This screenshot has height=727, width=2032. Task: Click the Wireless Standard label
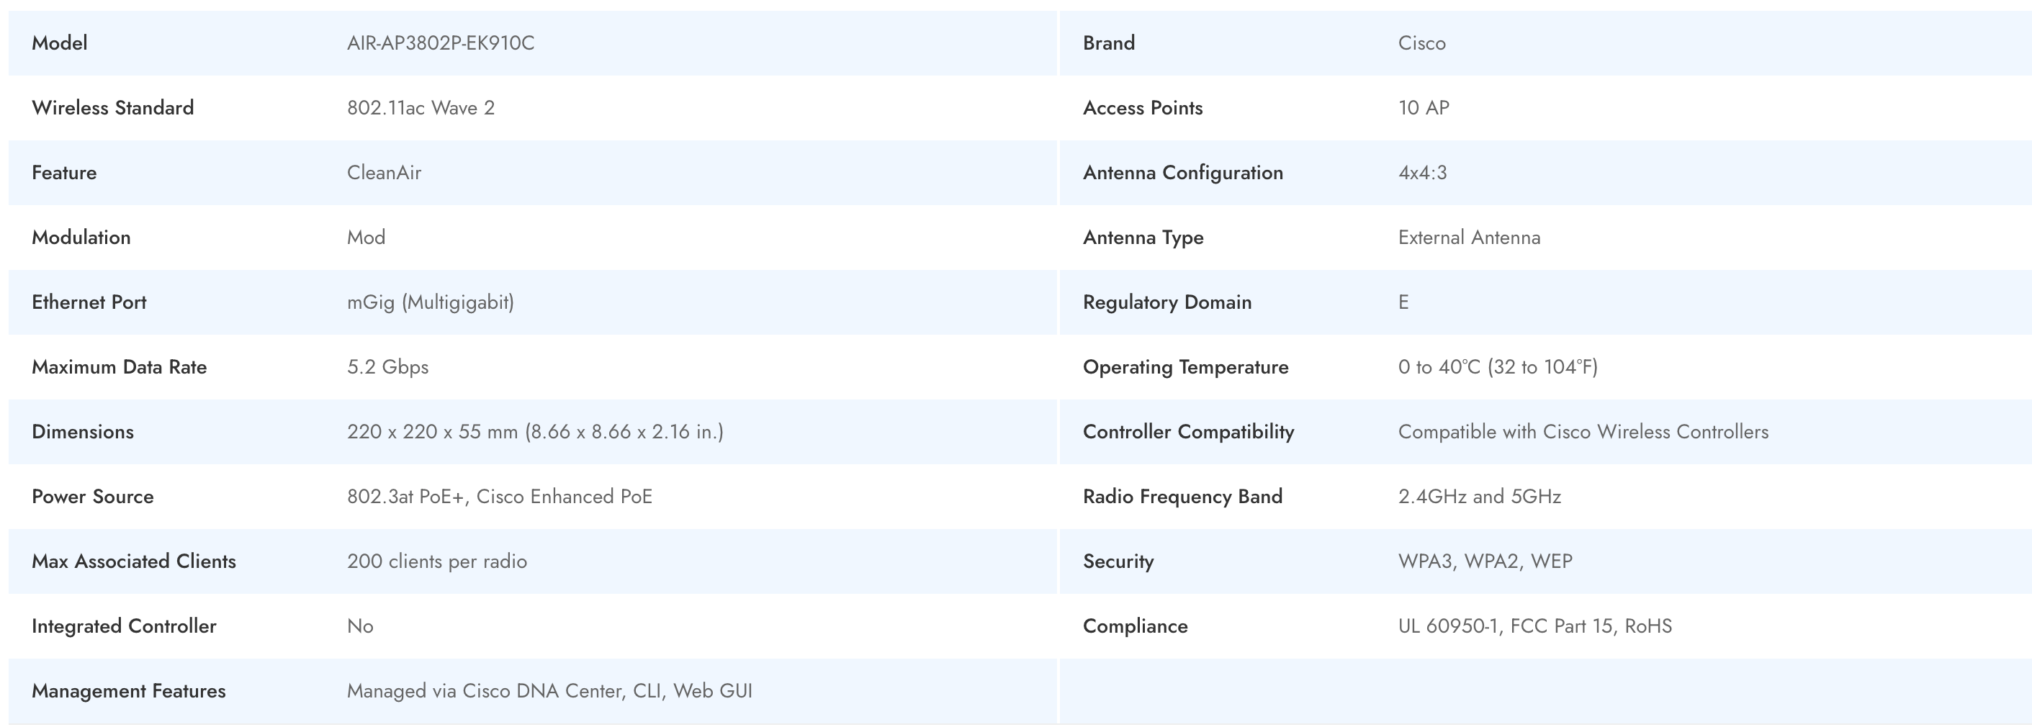(x=113, y=108)
